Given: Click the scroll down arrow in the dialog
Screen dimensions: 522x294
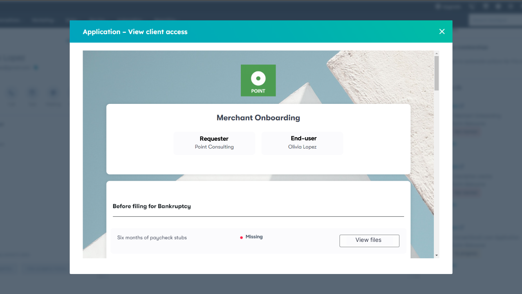Looking at the screenshot, I should [437, 255].
